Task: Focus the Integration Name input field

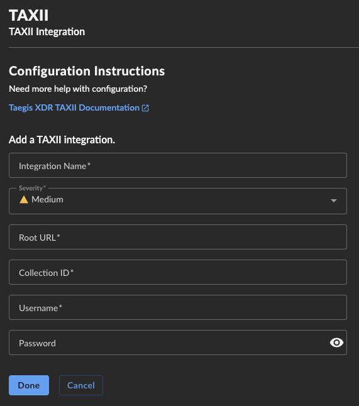Action: (x=178, y=165)
